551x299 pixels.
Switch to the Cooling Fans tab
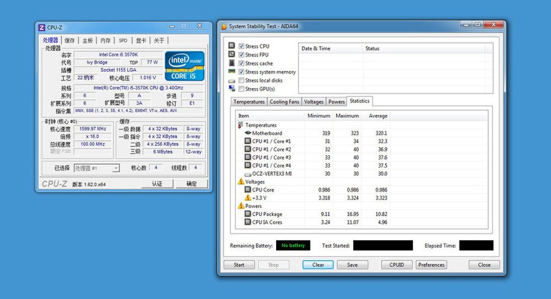(284, 101)
